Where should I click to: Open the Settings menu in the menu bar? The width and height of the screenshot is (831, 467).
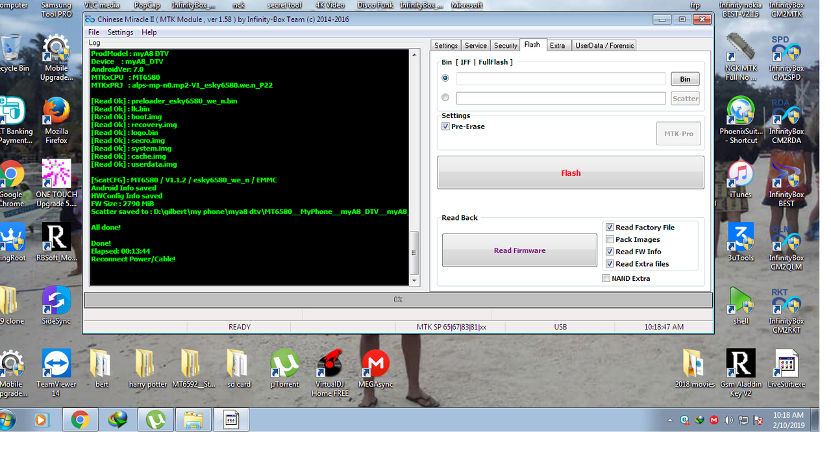click(120, 32)
